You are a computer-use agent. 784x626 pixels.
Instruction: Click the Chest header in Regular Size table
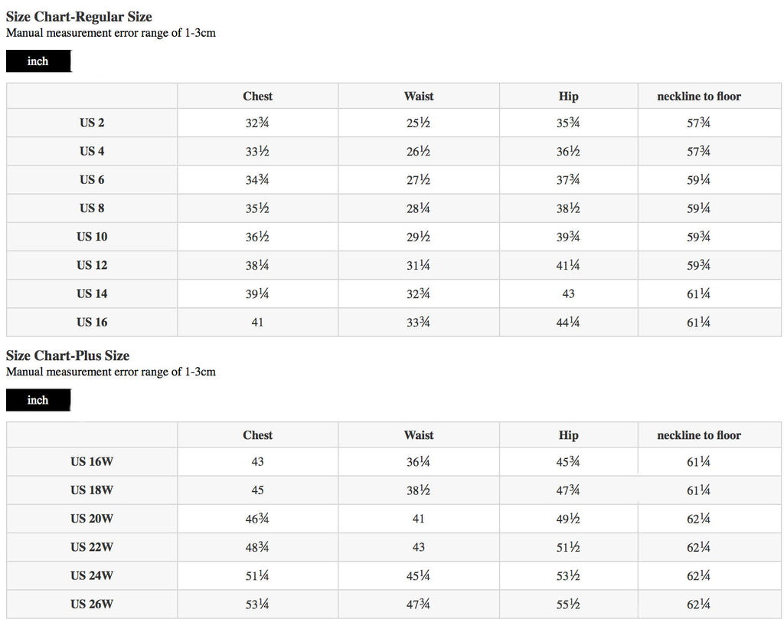point(257,96)
